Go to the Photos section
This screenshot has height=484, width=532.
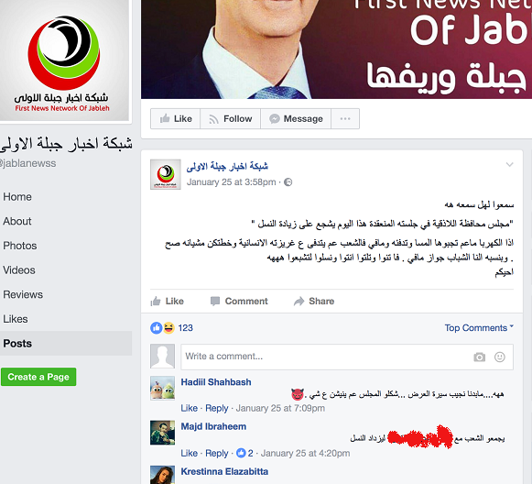coord(20,246)
